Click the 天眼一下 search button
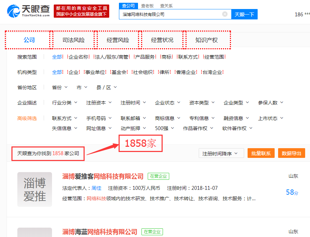Screen dimensions: 310x237 click(244, 14)
